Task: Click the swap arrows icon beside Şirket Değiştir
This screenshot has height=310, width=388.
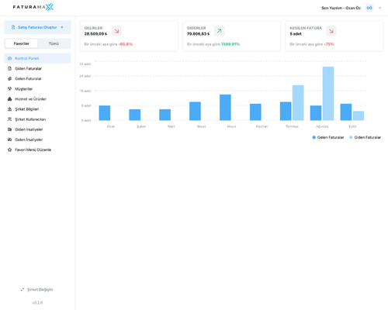Action: click(23, 290)
